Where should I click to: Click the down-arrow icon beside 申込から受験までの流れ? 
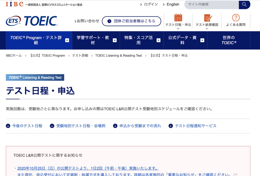click(x=115, y=126)
